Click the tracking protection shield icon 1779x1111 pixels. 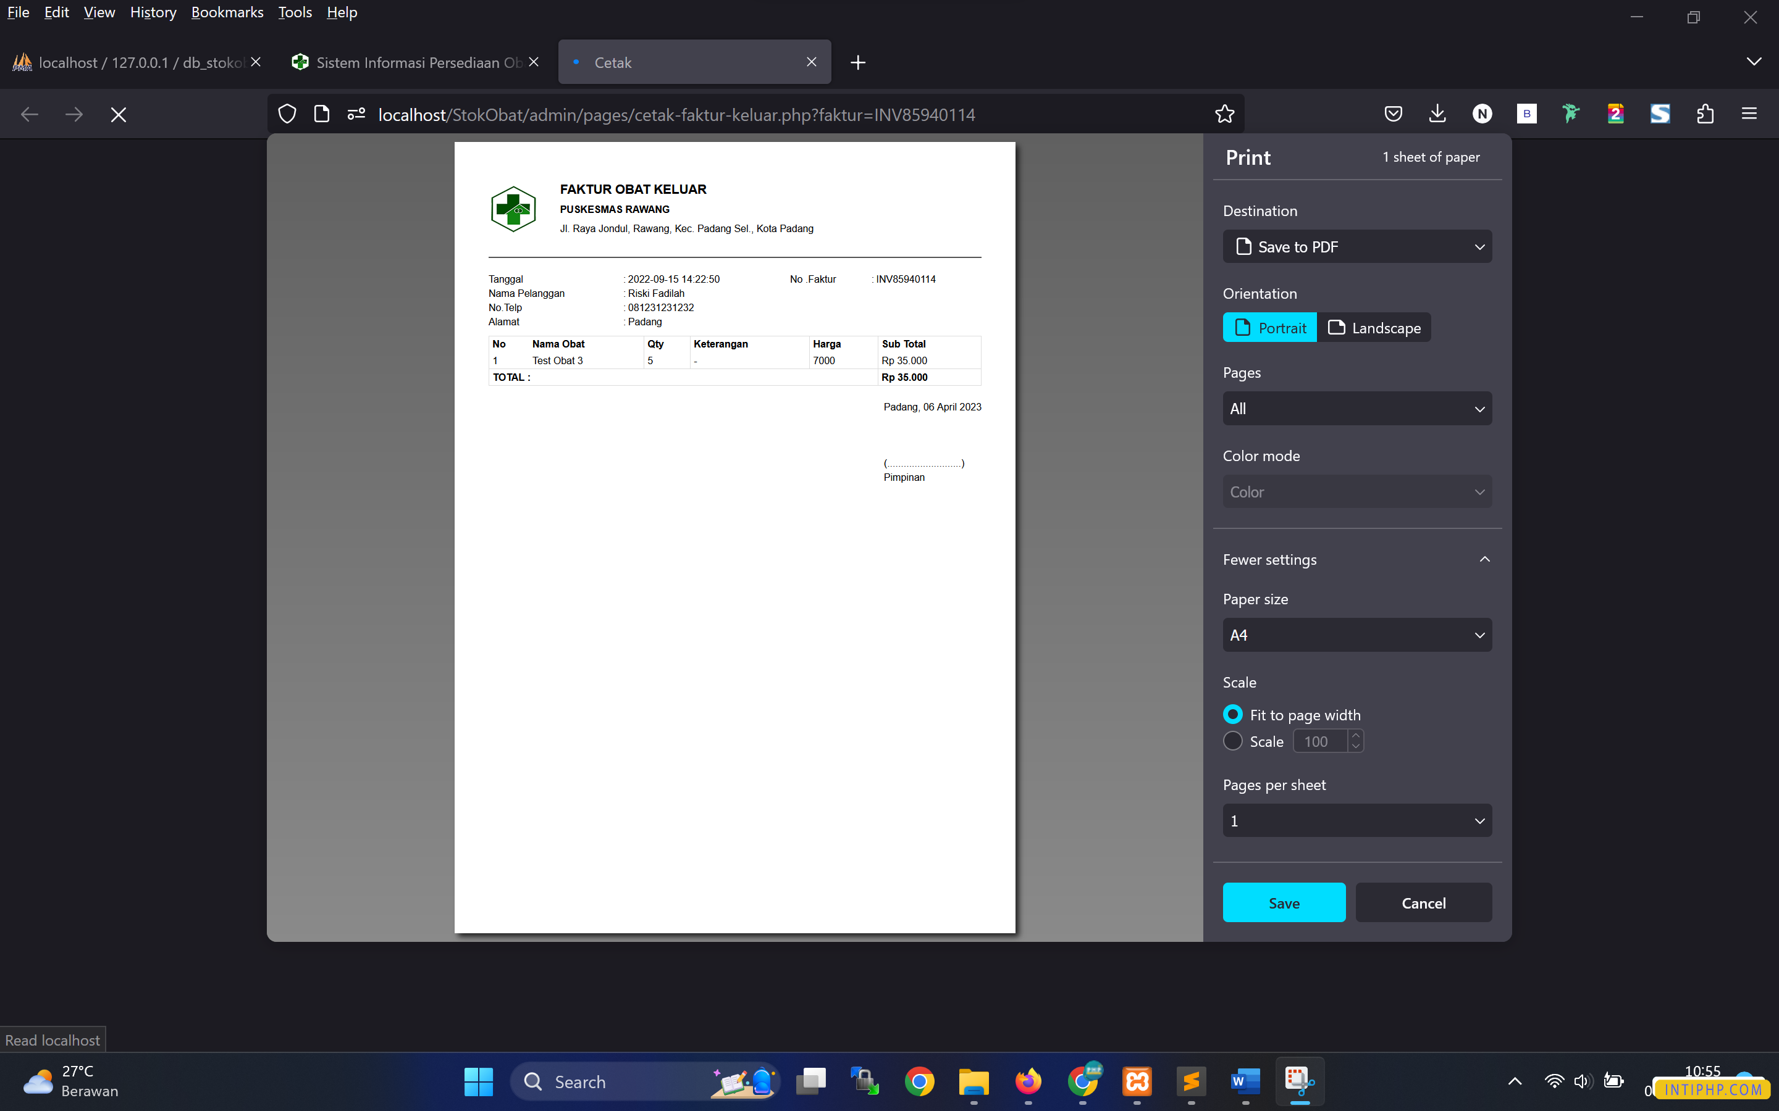click(287, 113)
